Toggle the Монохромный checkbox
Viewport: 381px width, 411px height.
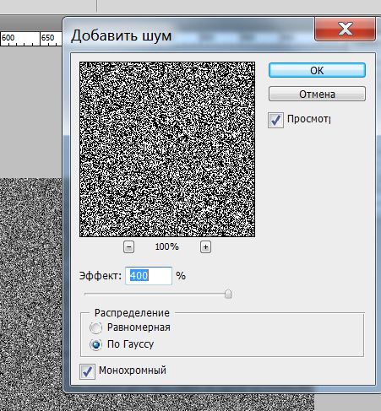pyautogui.click(x=87, y=371)
